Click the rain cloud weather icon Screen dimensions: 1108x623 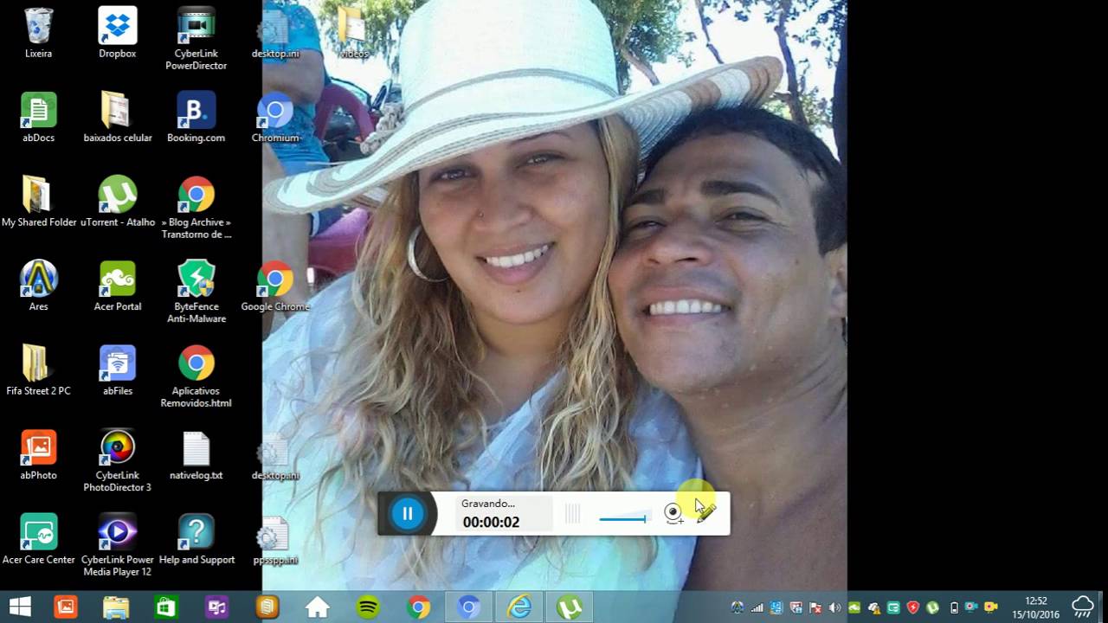[1083, 607]
